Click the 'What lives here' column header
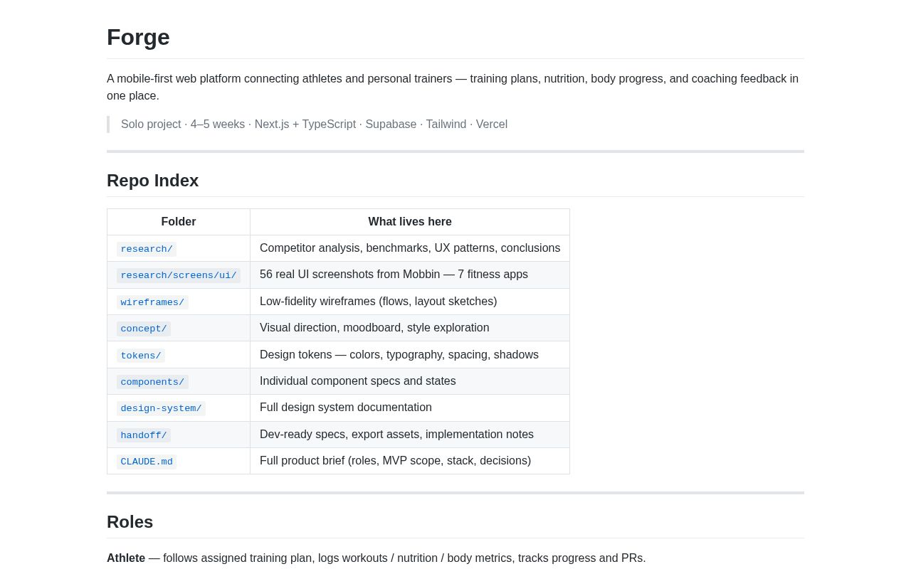 (410, 222)
